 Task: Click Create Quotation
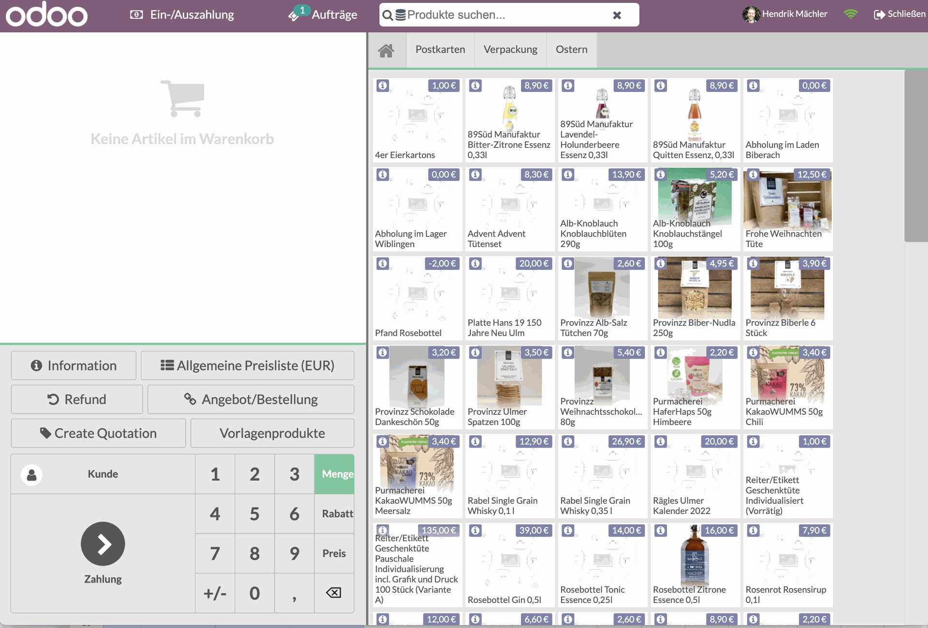[x=98, y=433]
